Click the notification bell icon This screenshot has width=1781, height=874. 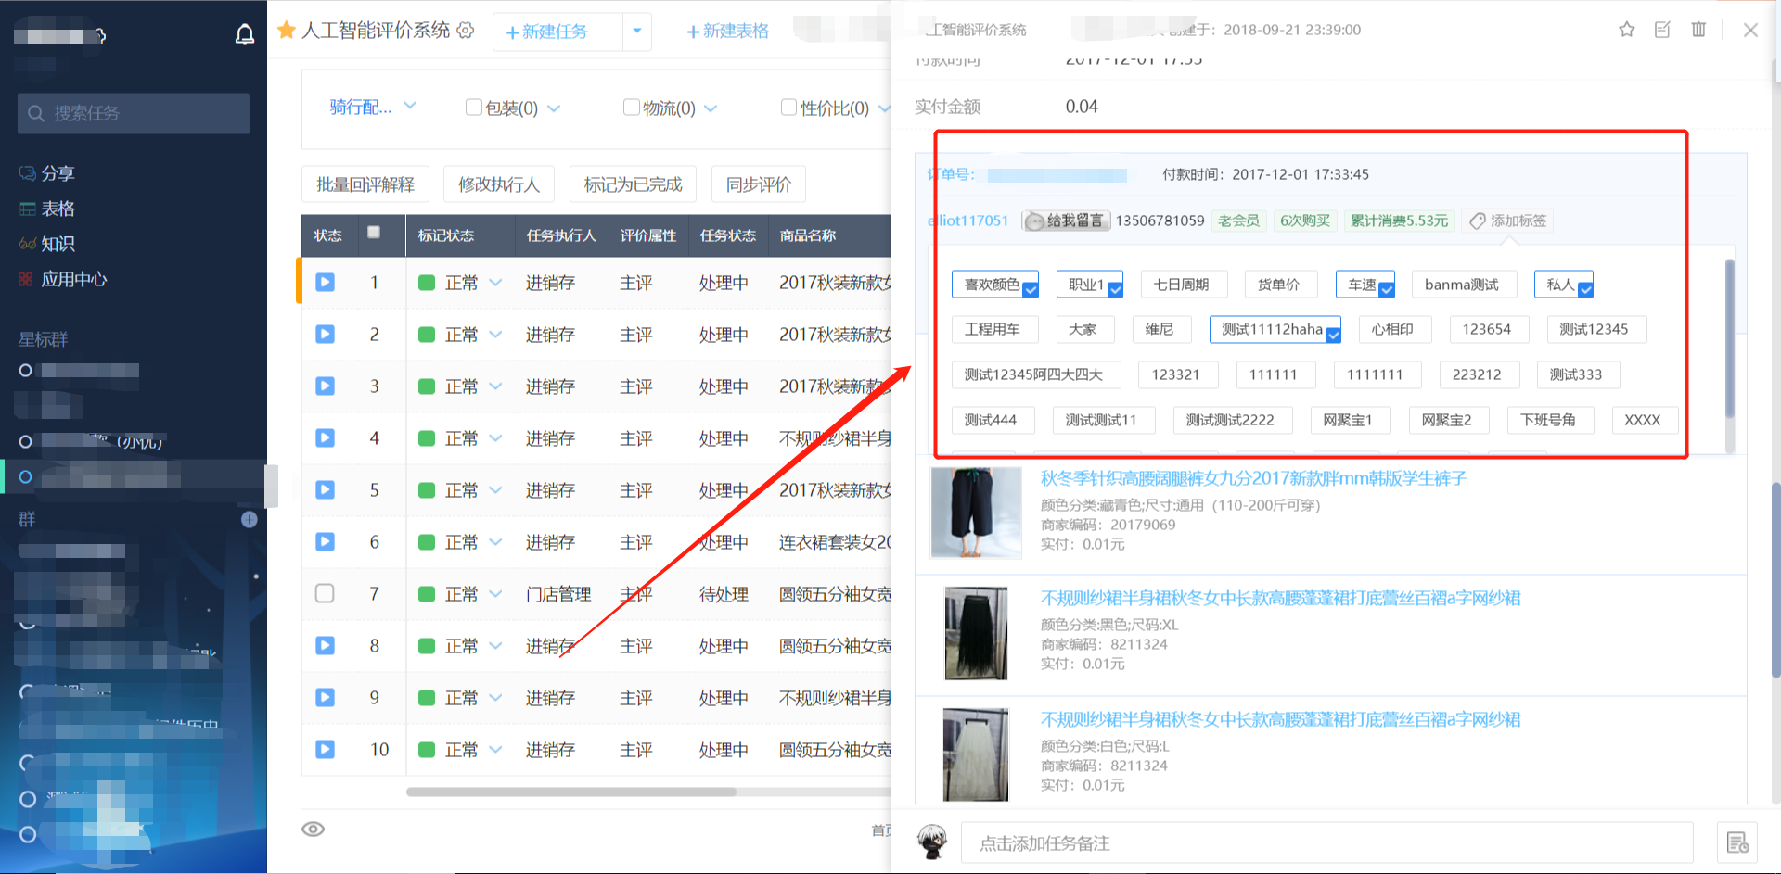(244, 35)
